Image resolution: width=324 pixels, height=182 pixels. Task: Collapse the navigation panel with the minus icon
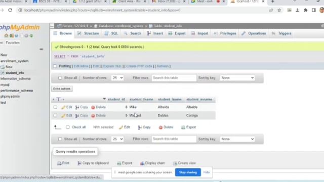click(x=42, y=49)
